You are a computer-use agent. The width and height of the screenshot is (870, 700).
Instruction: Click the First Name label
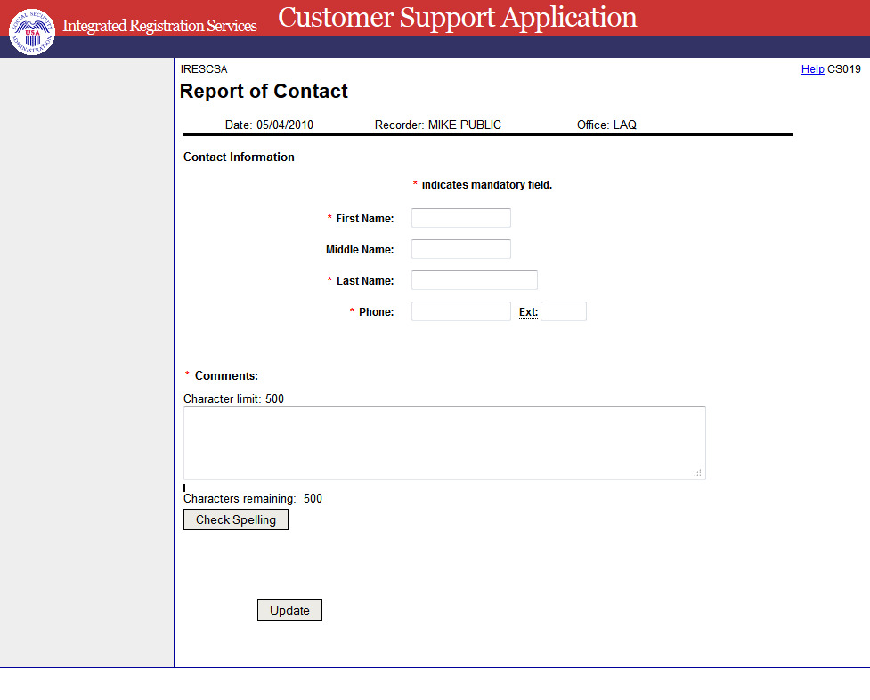364,219
